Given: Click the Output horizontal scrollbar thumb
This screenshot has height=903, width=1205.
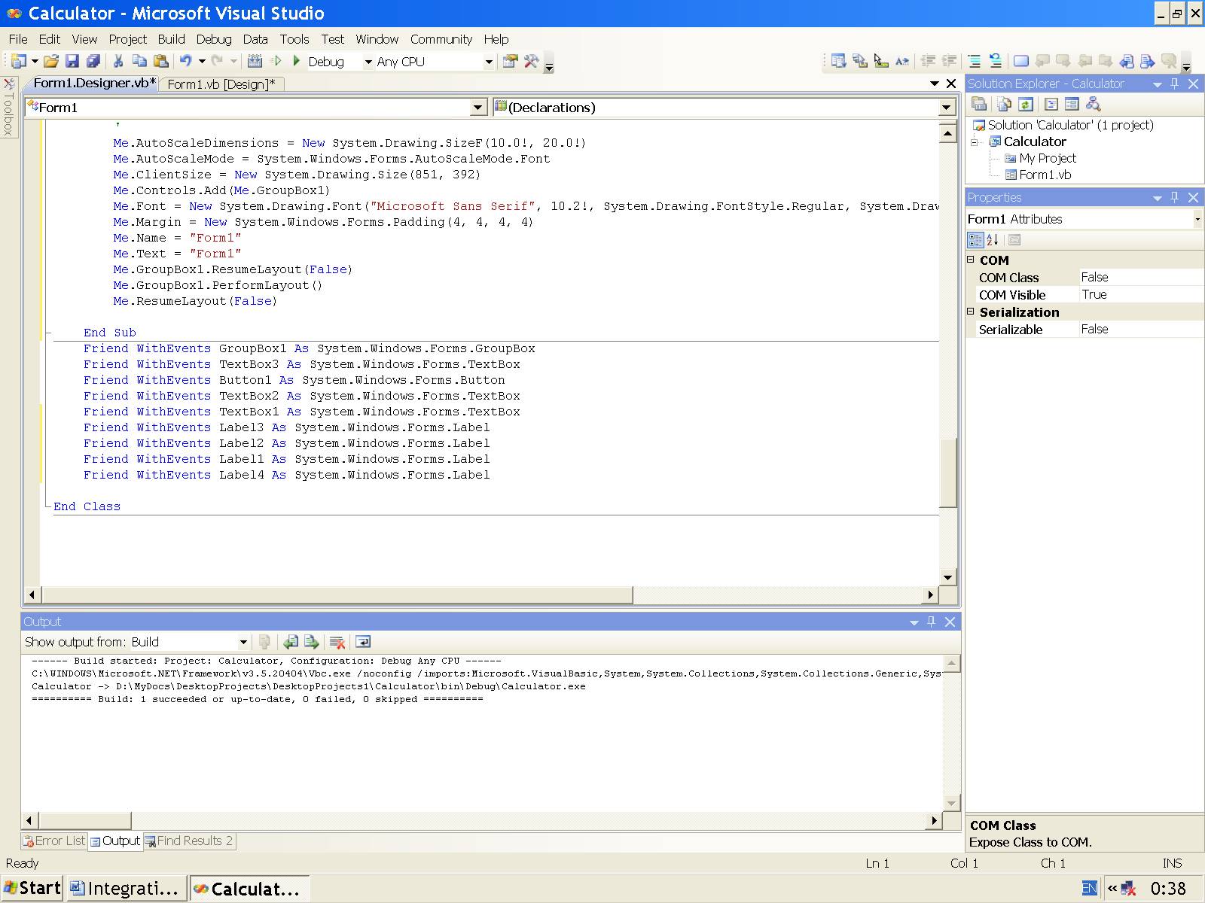Looking at the screenshot, I should [x=85, y=820].
